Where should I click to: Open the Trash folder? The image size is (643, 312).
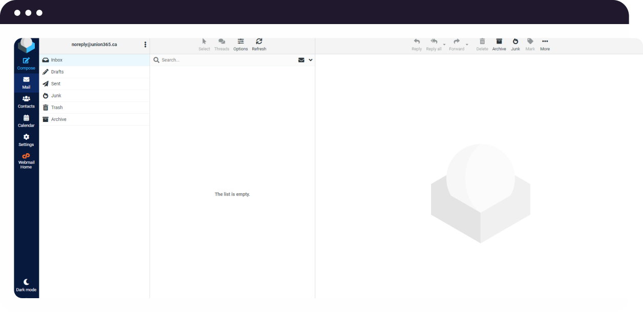click(94, 107)
